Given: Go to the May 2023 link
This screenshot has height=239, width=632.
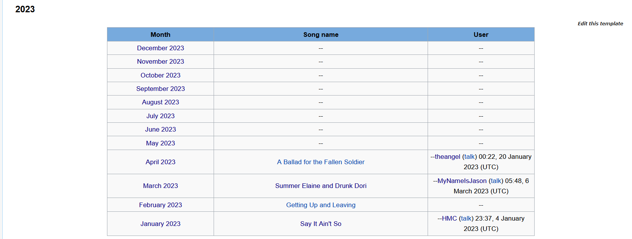Looking at the screenshot, I should (161, 143).
